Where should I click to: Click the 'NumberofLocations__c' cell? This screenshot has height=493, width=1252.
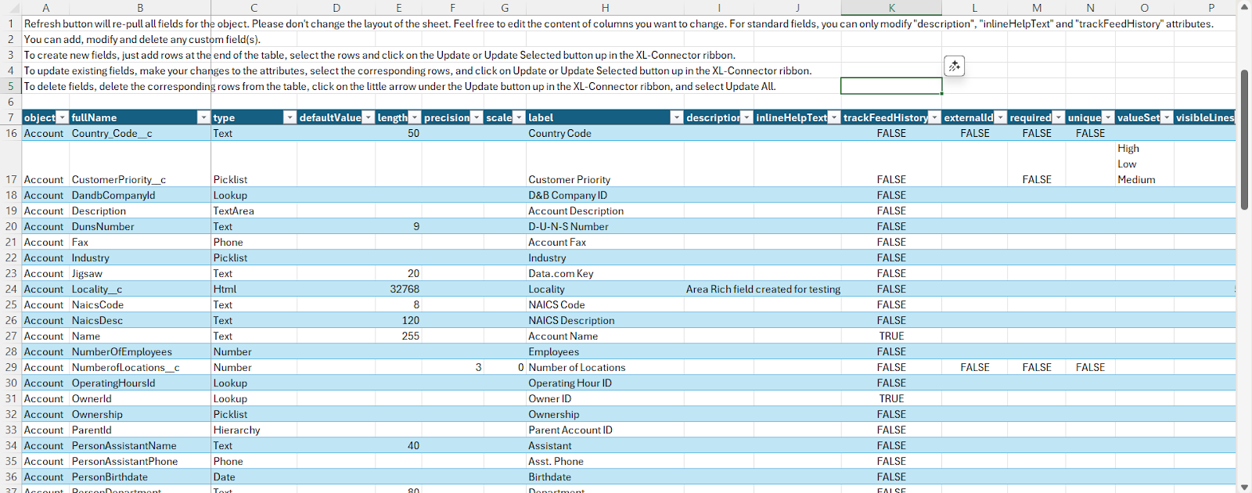coord(140,367)
